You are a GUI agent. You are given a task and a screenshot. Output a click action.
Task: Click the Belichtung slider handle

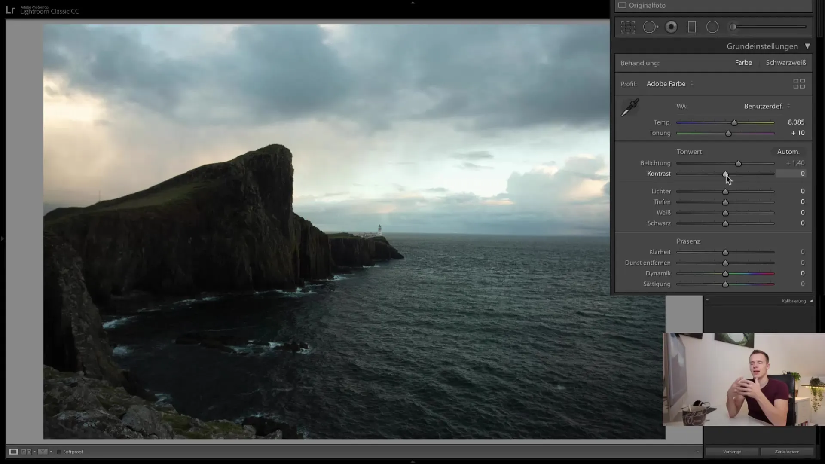(x=738, y=164)
